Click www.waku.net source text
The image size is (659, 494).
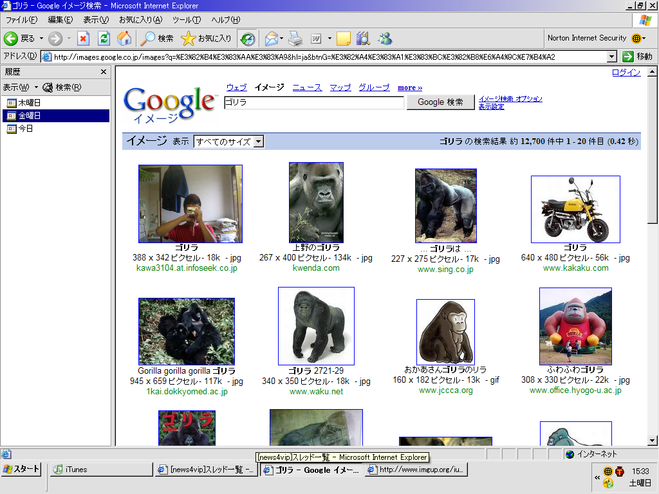[x=316, y=392]
